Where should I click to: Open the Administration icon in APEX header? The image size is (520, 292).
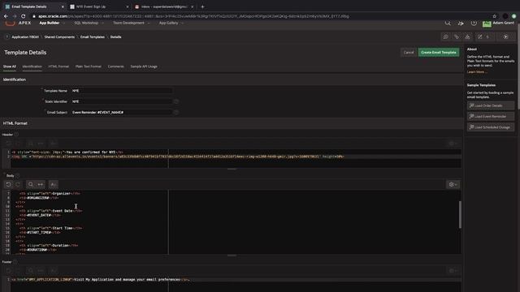pos(461,23)
